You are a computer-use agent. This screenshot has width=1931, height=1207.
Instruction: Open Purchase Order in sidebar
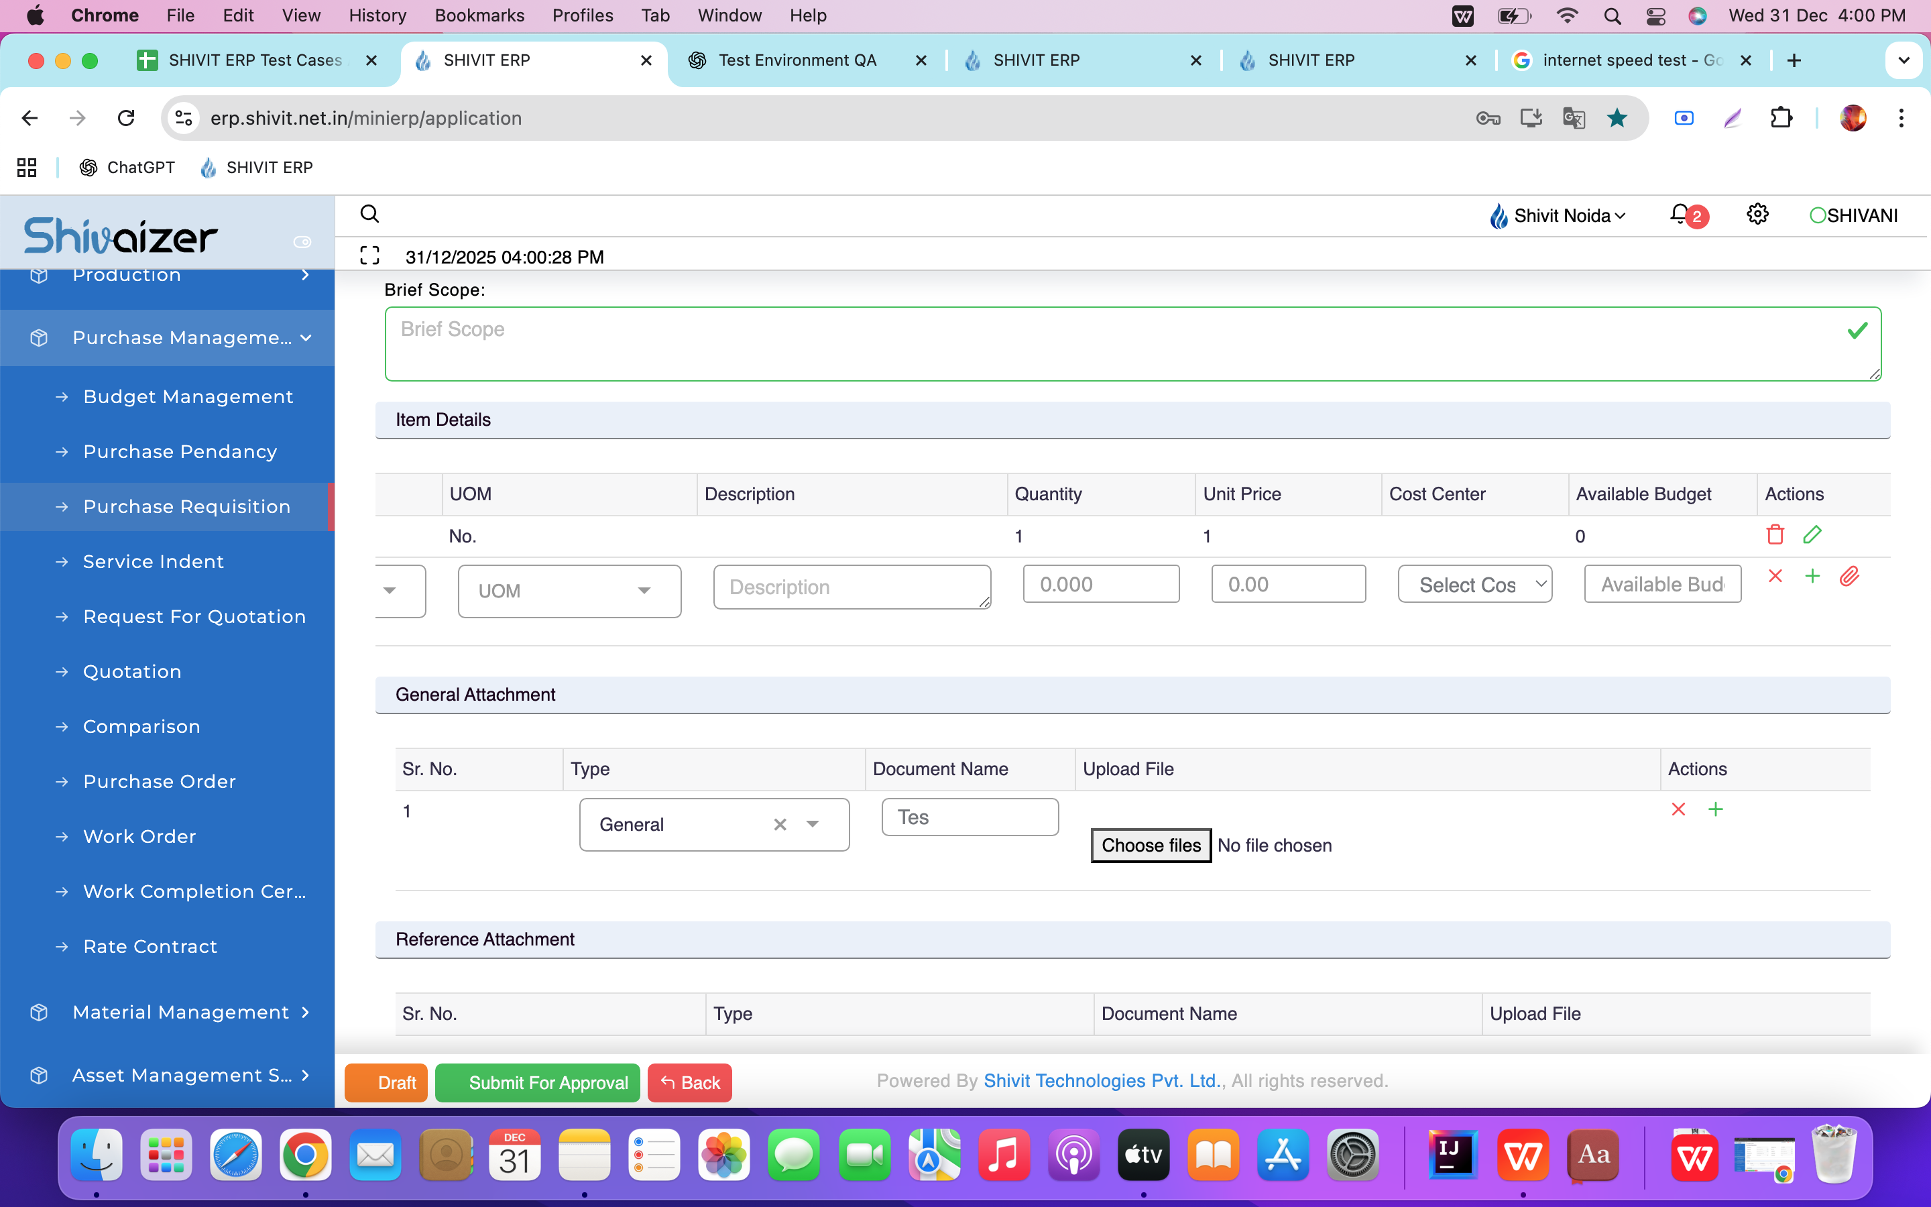pos(160,781)
